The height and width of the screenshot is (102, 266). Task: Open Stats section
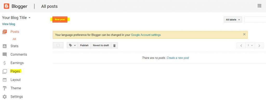coord(15,46)
